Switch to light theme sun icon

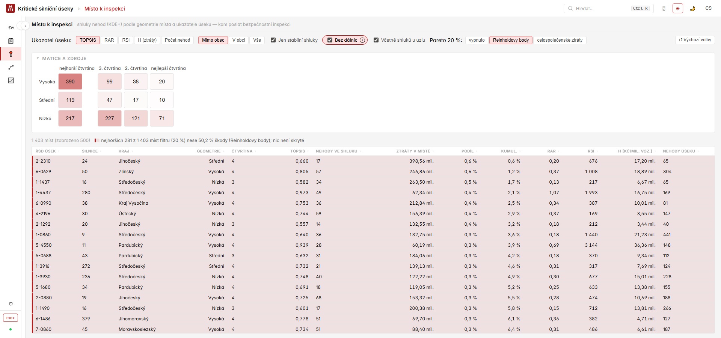tap(678, 8)
